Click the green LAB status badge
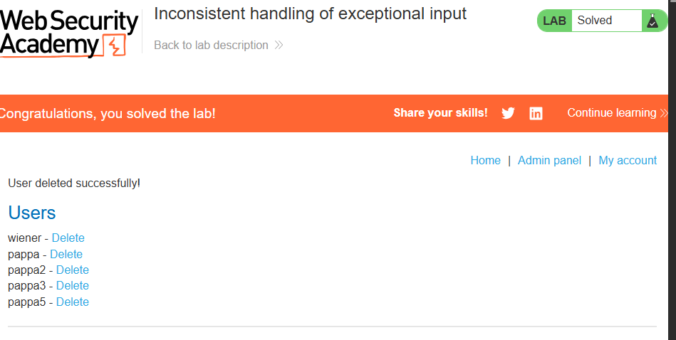The image size is (676, 340). [554, 21]
